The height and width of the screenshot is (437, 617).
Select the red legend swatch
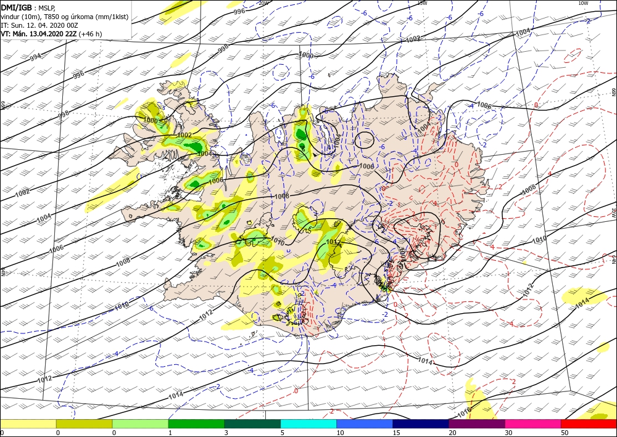click(x=589, y=423)
